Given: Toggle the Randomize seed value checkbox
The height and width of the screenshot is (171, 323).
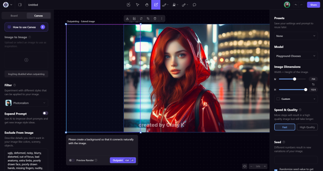Looking at the screenshot, I should click(x=276, y=170).
